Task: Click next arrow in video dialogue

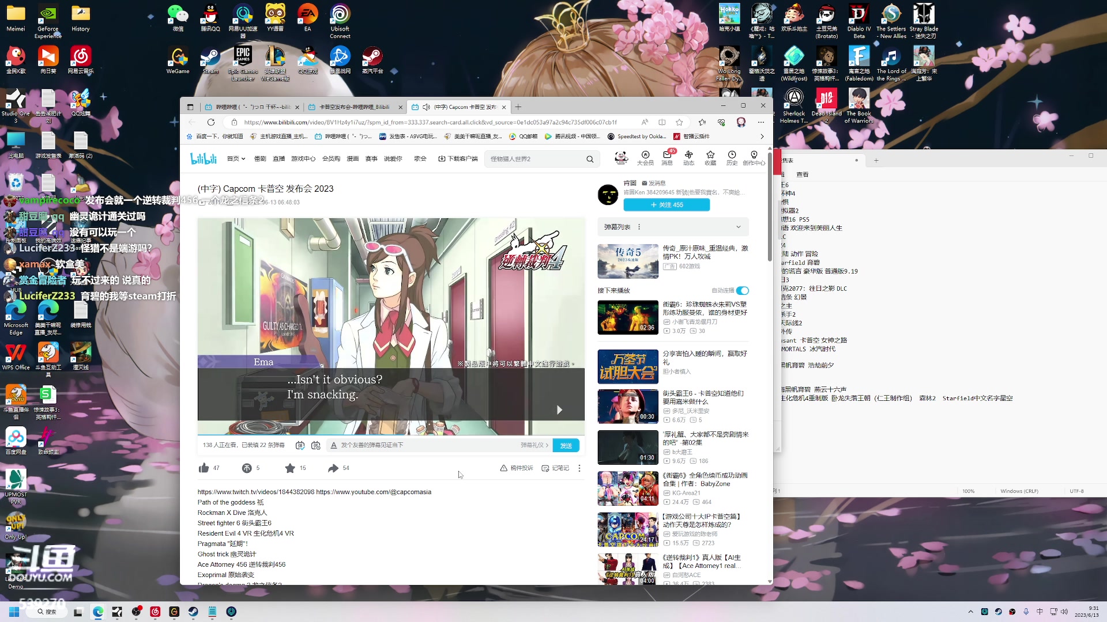Action: pyautogui.click(x=559, y=410)
